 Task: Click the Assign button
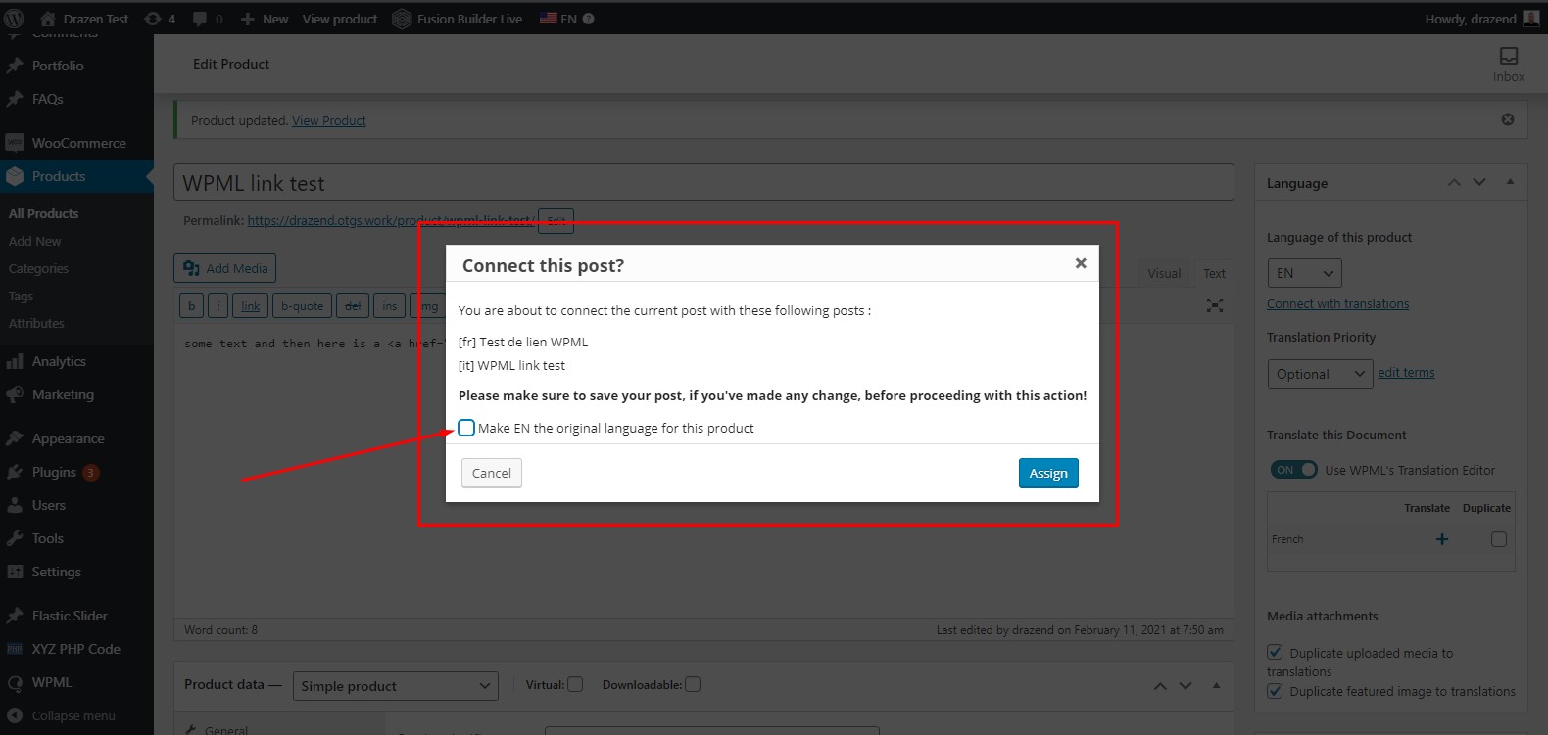click(x=1048, y=473)
